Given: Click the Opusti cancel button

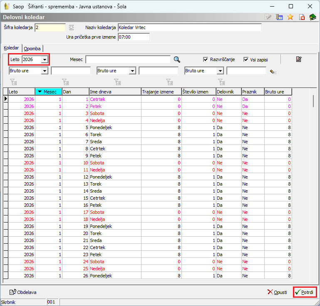Looking at the screenshot, I should tap(278, 292).
